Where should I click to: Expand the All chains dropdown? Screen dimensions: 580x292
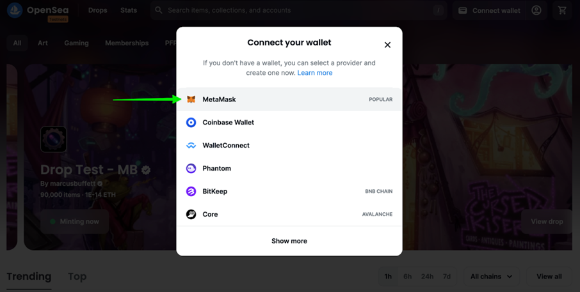[491, 277]
